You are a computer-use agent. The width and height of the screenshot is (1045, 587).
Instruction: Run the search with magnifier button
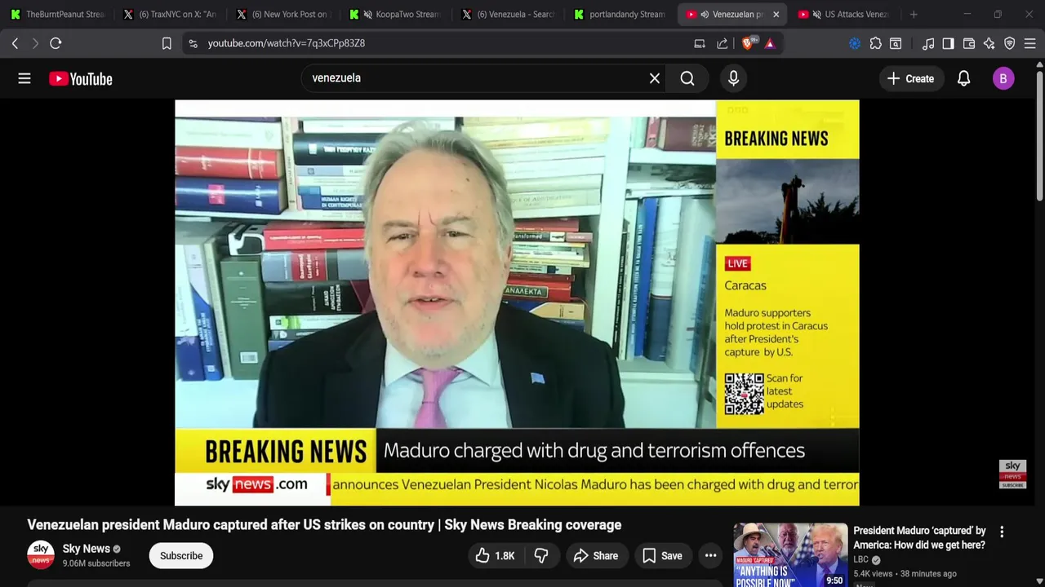(x=687, y=78)
